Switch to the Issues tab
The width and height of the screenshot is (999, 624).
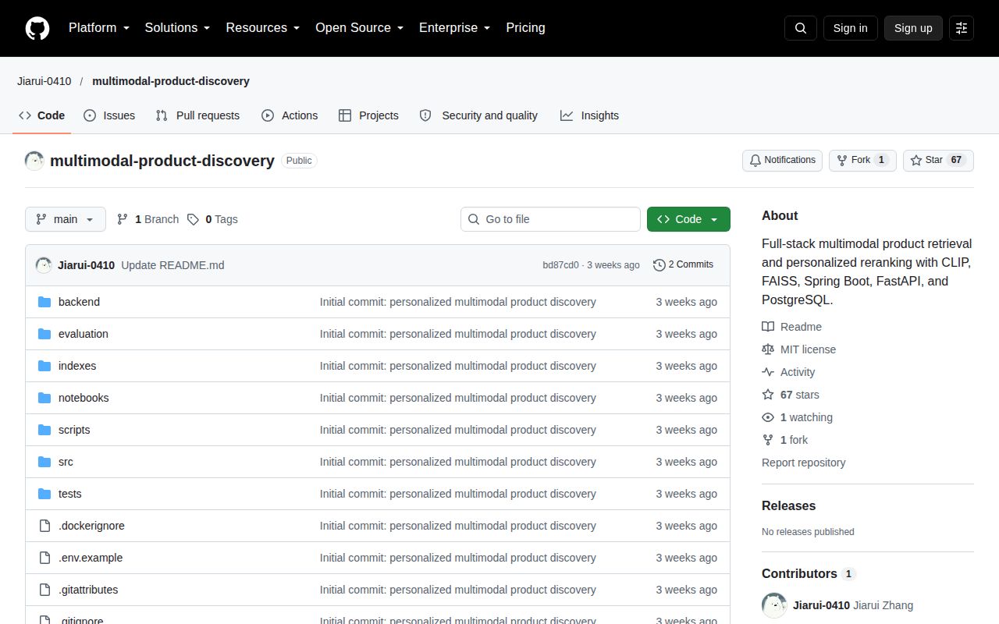click(x=109, y=115)
